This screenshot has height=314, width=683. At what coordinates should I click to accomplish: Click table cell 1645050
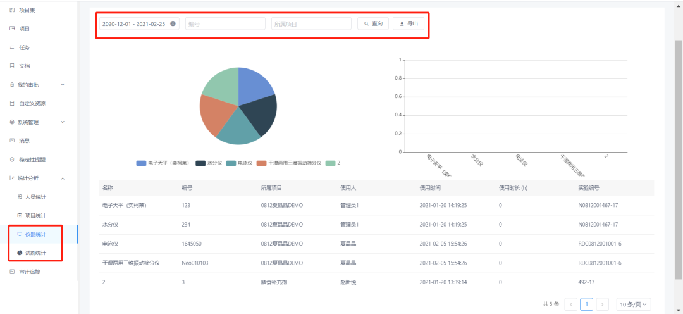coord(191,243)
